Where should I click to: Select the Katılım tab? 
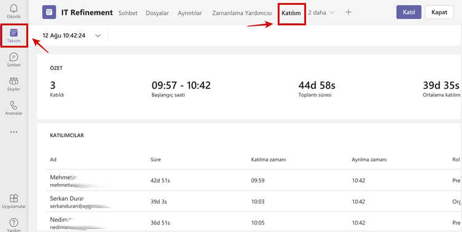291,13
